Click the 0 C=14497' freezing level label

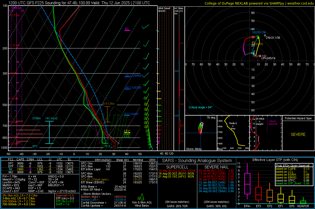pyautogui.click(x=131, y=114)
